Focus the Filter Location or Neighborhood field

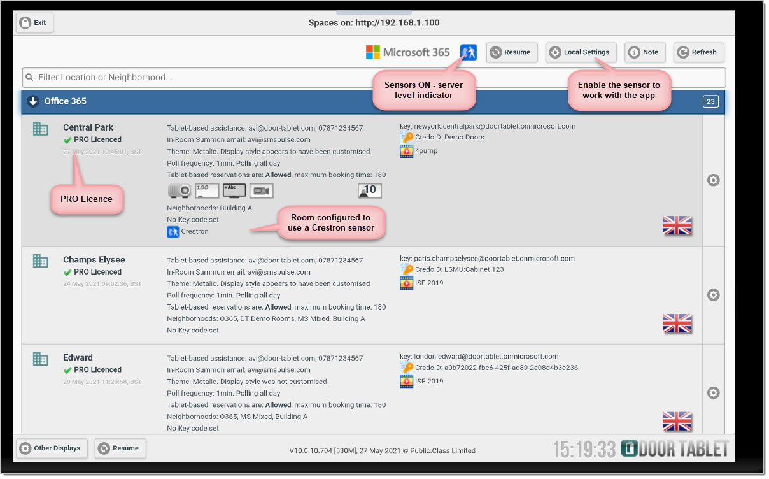point(374,78)
